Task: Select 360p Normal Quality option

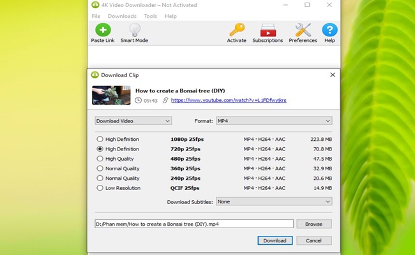Action: pyautogui.click(x=100, y=168)
